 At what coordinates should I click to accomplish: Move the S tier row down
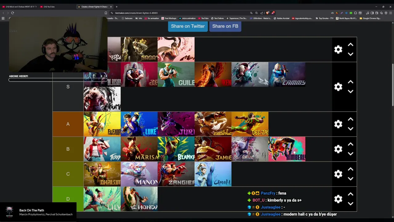(x=351, y=92)
